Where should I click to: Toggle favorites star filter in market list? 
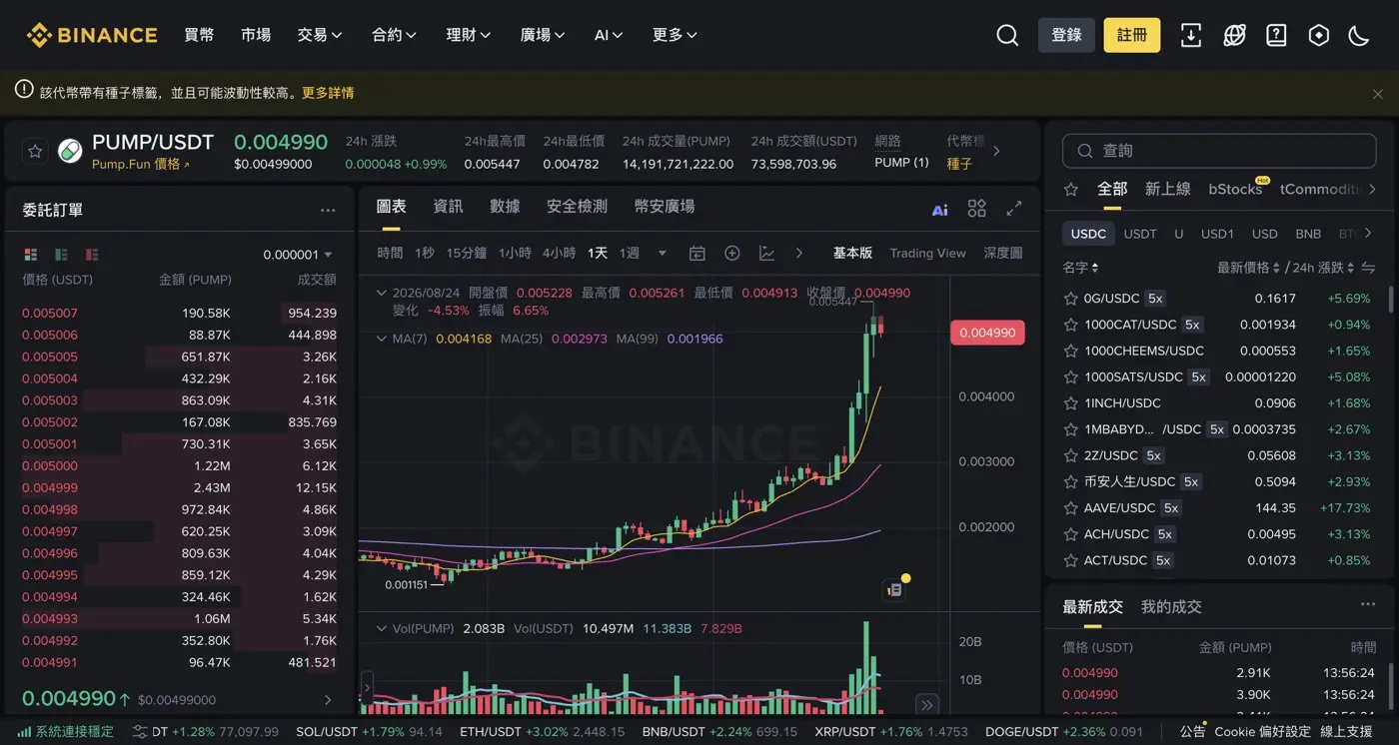pos(1071,189)
